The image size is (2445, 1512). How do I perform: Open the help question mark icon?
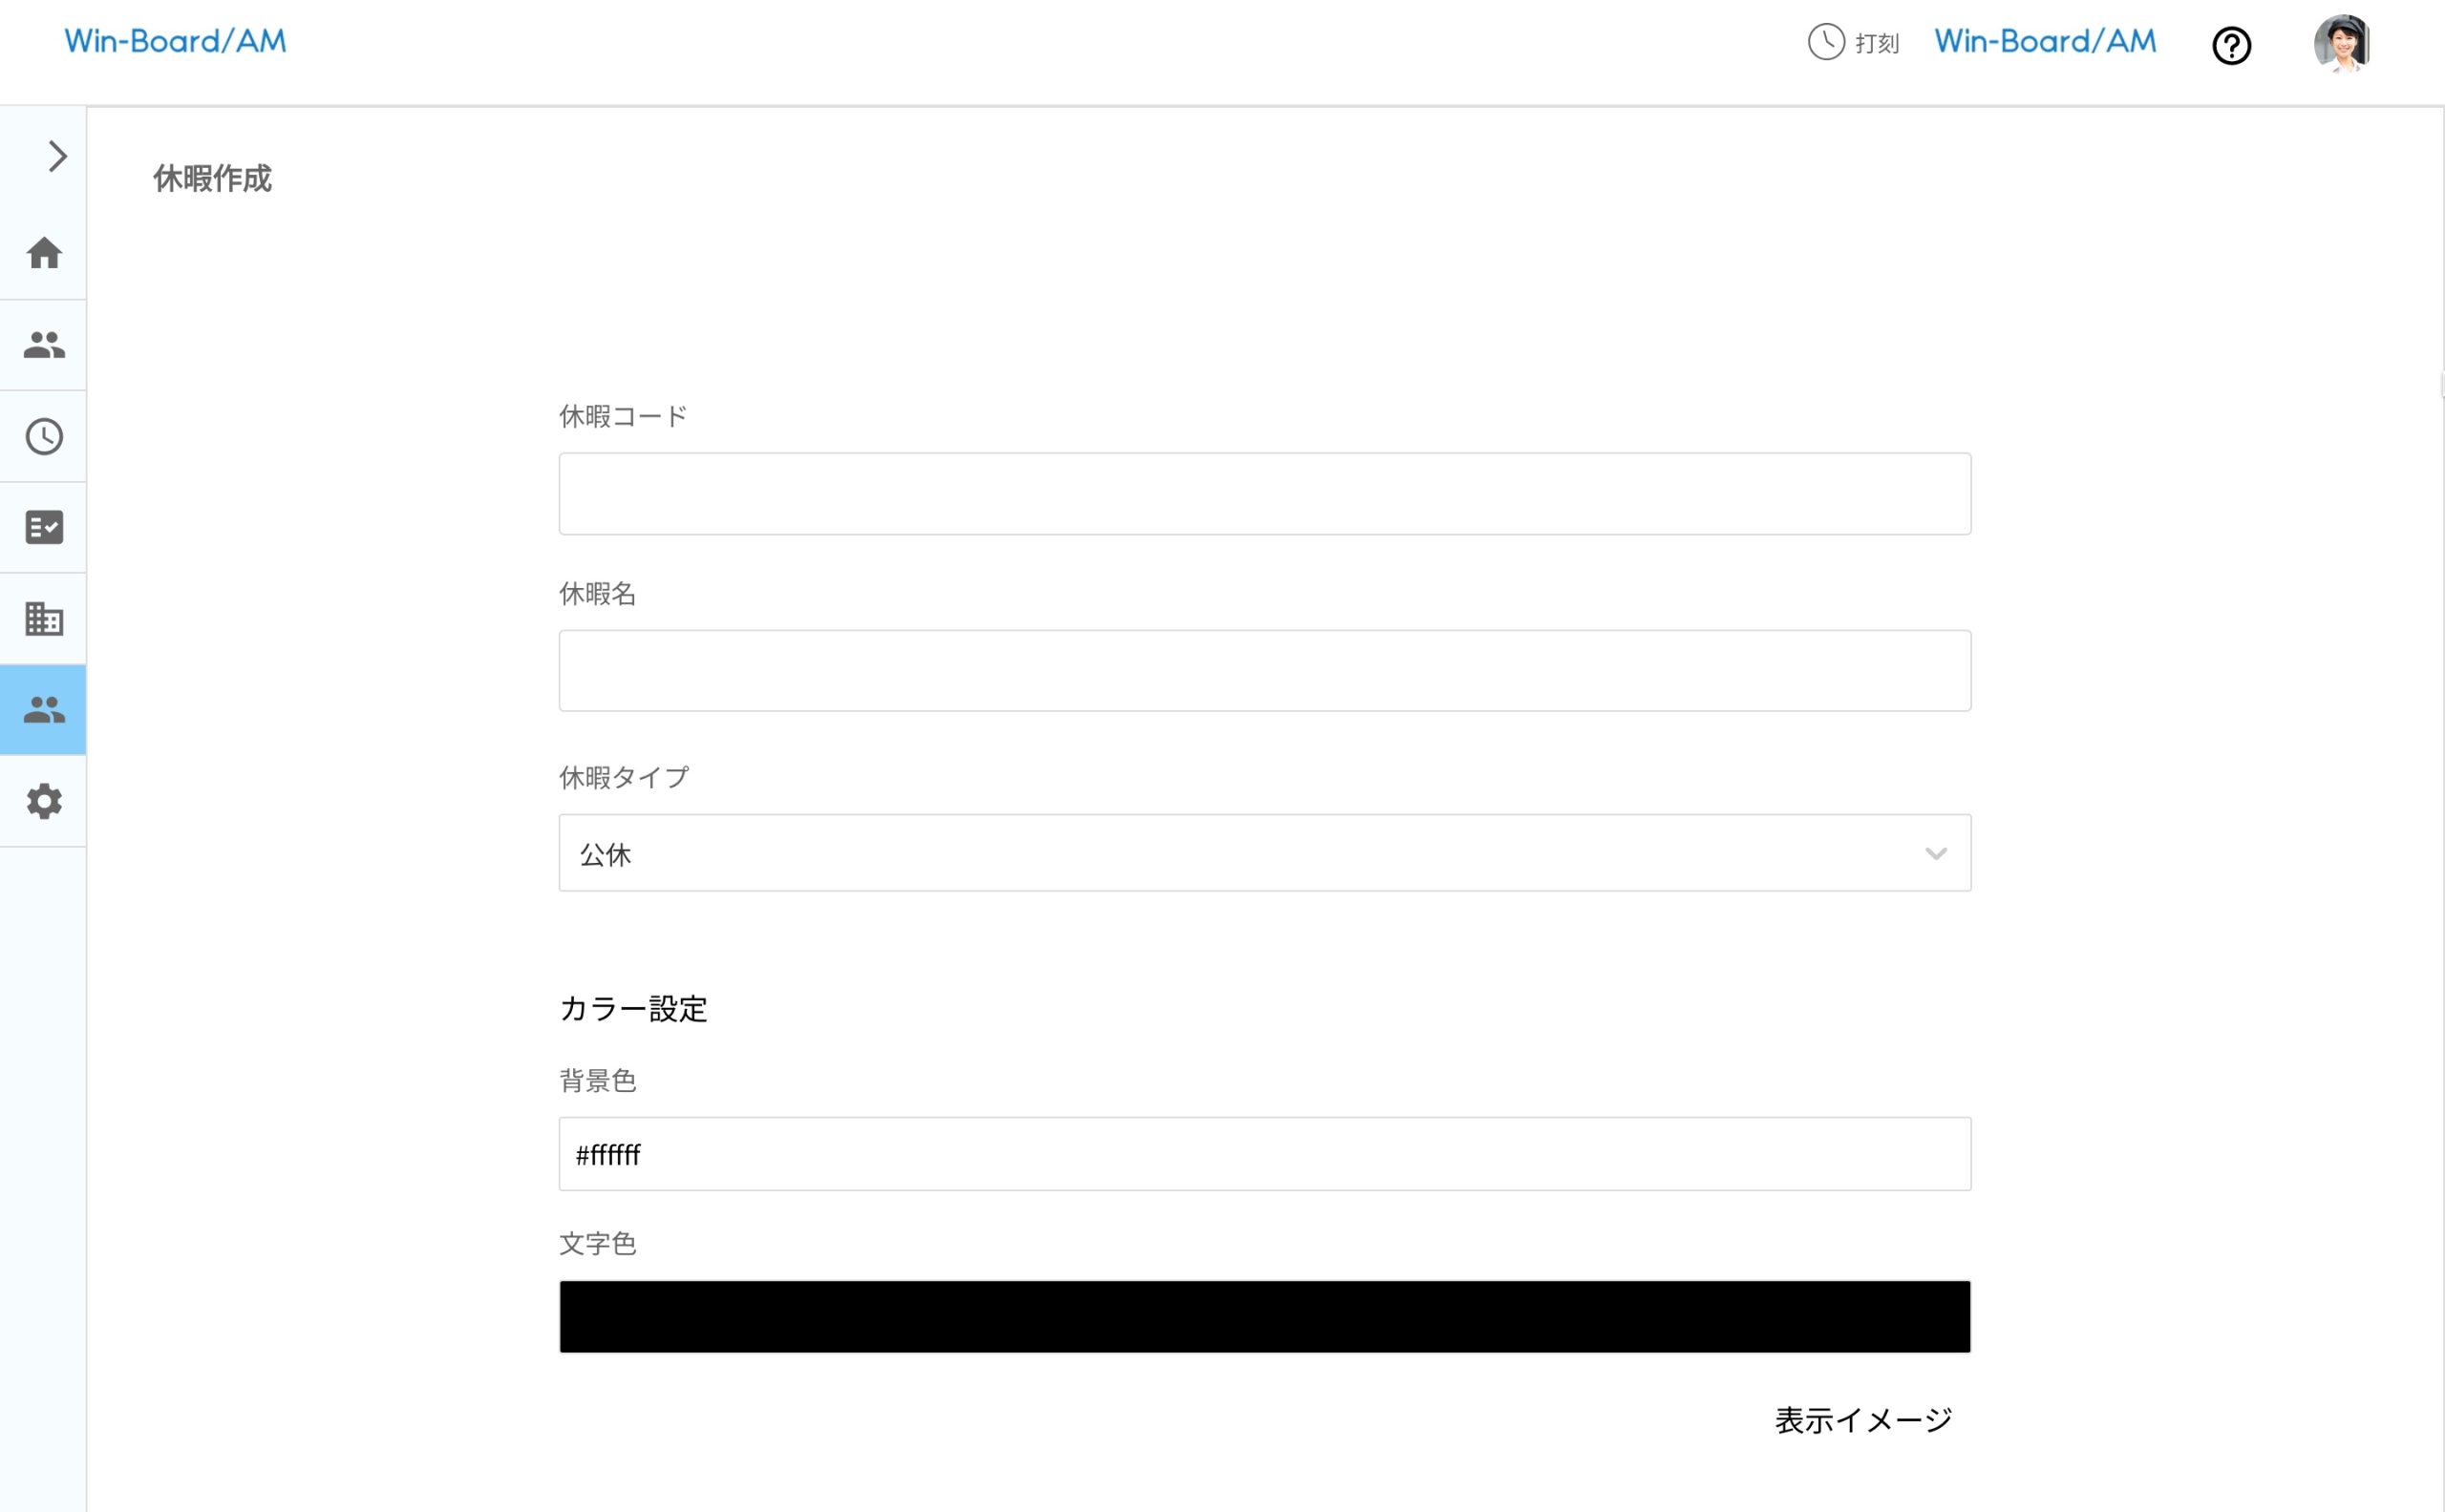point(2232,46)
